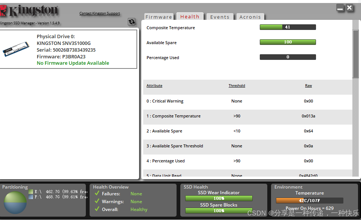
Task: Click the <10 threshold value
Action: point(237,131)
